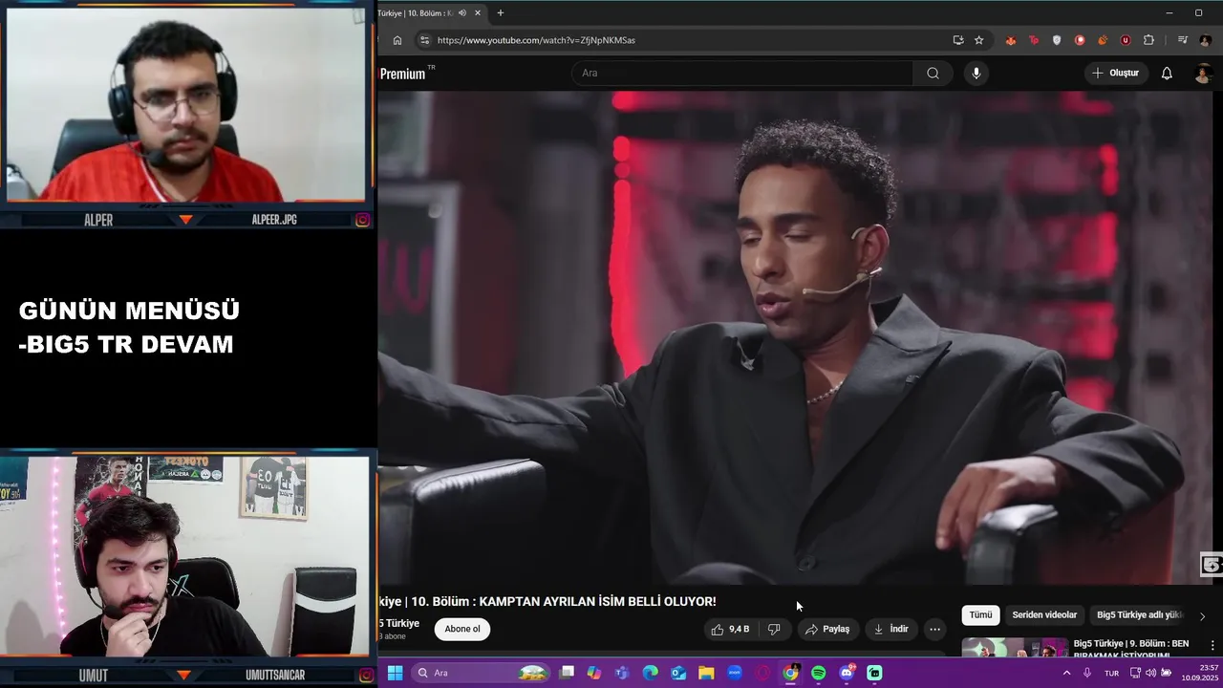Screen dimensions: 1223x688
Task: Open YouTube account avatar menu
Action: [1204, 74]
